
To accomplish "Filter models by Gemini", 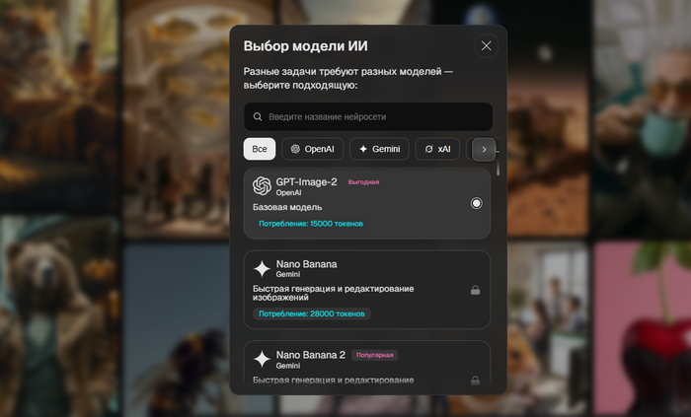I will [379, 149].
